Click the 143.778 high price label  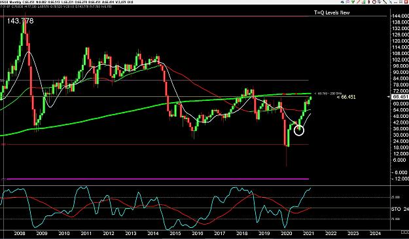click(x=20, y=21)
